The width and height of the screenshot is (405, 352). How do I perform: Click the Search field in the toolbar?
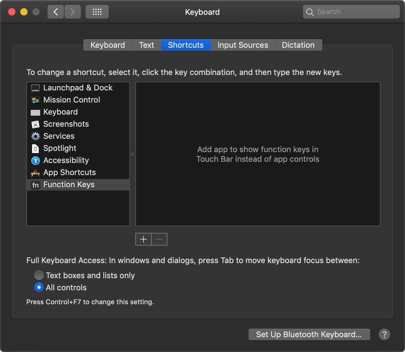click(351, 12)
